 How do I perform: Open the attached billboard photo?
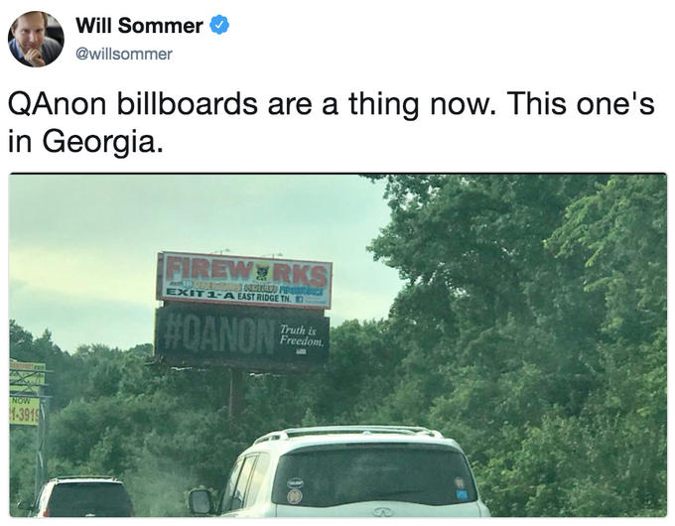point(337,345)
